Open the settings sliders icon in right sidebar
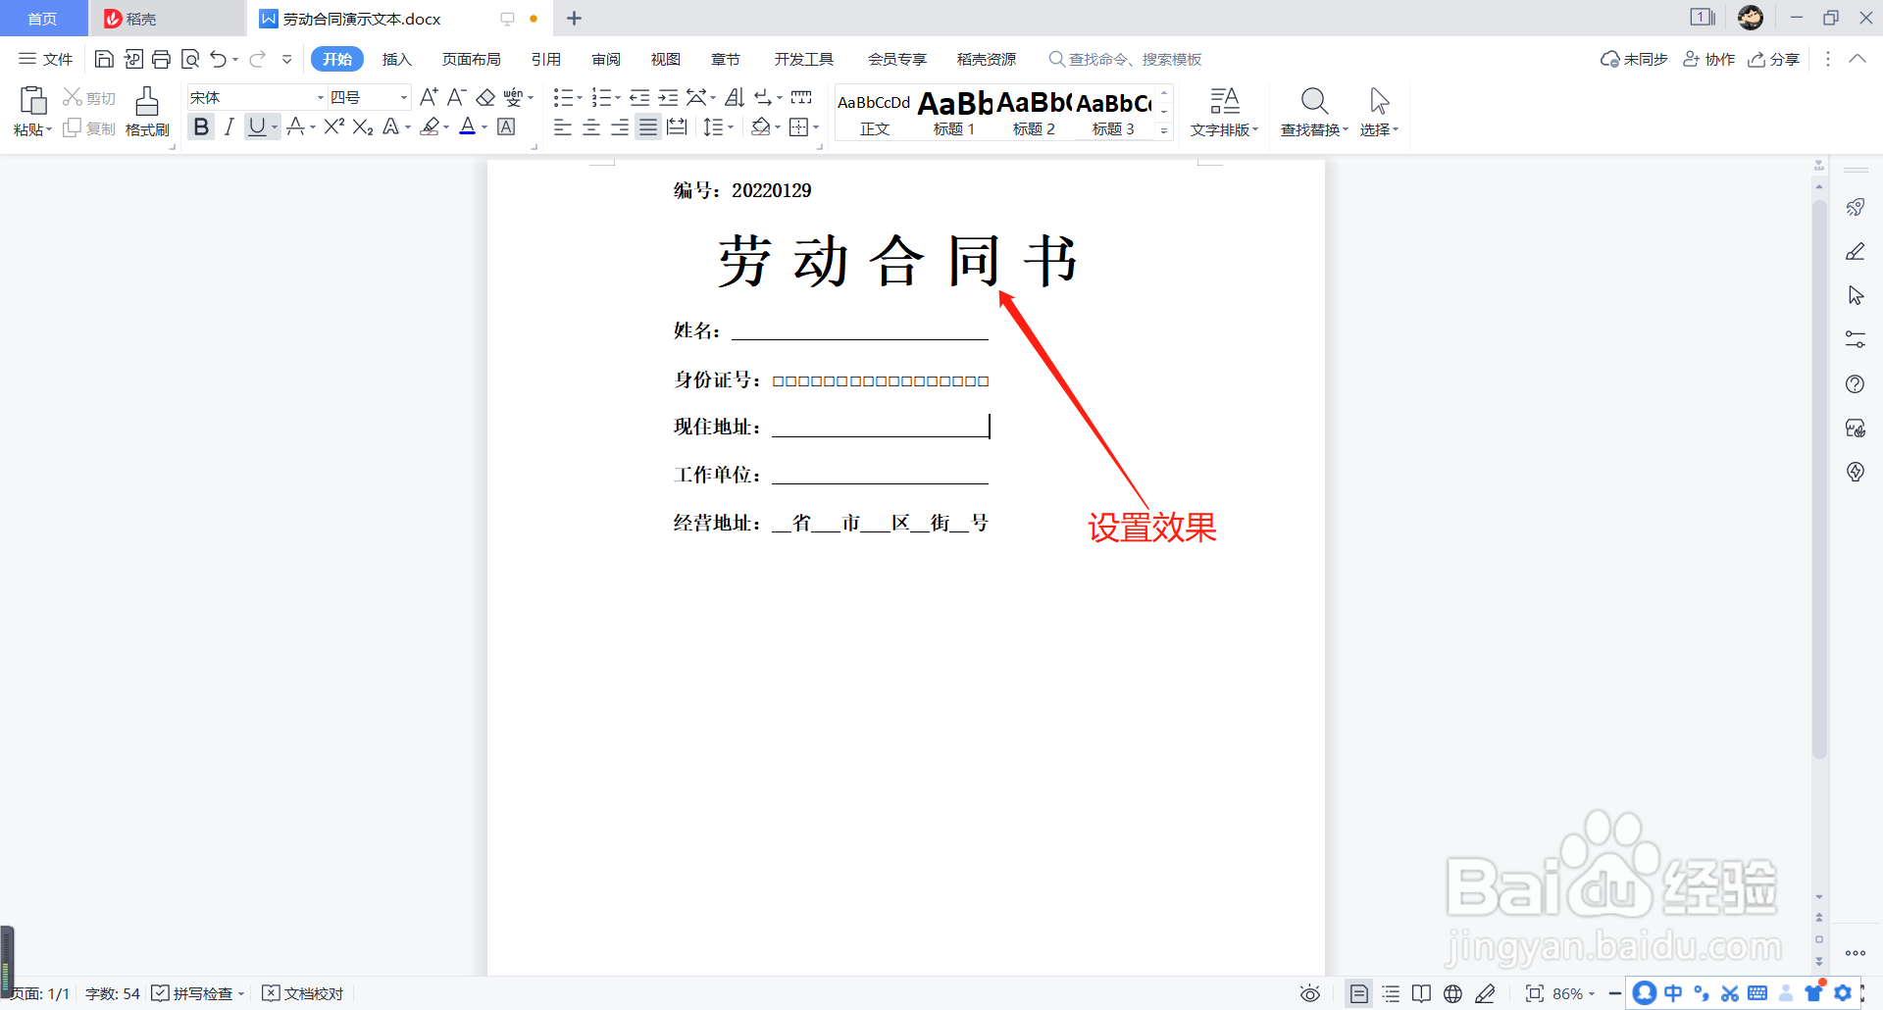Viewport: 1883px width, 1010px height. click(x=1856, y=339)
